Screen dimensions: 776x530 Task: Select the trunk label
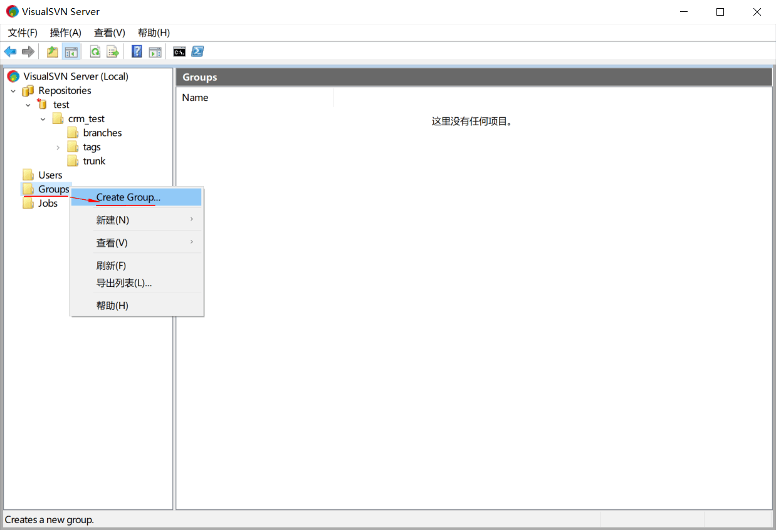click(x=94, y=161)
